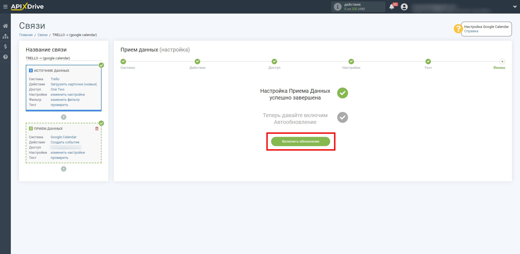Click изменить фильтр link in data source

[65, 100]
